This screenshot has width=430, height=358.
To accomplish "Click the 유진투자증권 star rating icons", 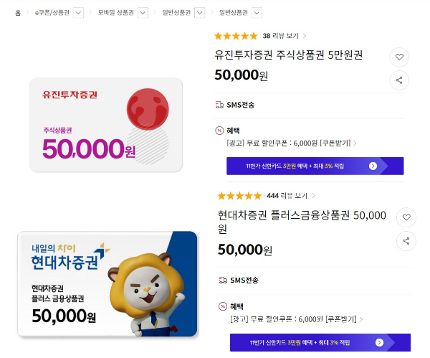I will pos(236,35).
